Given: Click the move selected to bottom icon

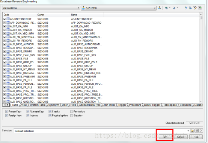Looking at the screenshot, I should (x=190, y=8).
